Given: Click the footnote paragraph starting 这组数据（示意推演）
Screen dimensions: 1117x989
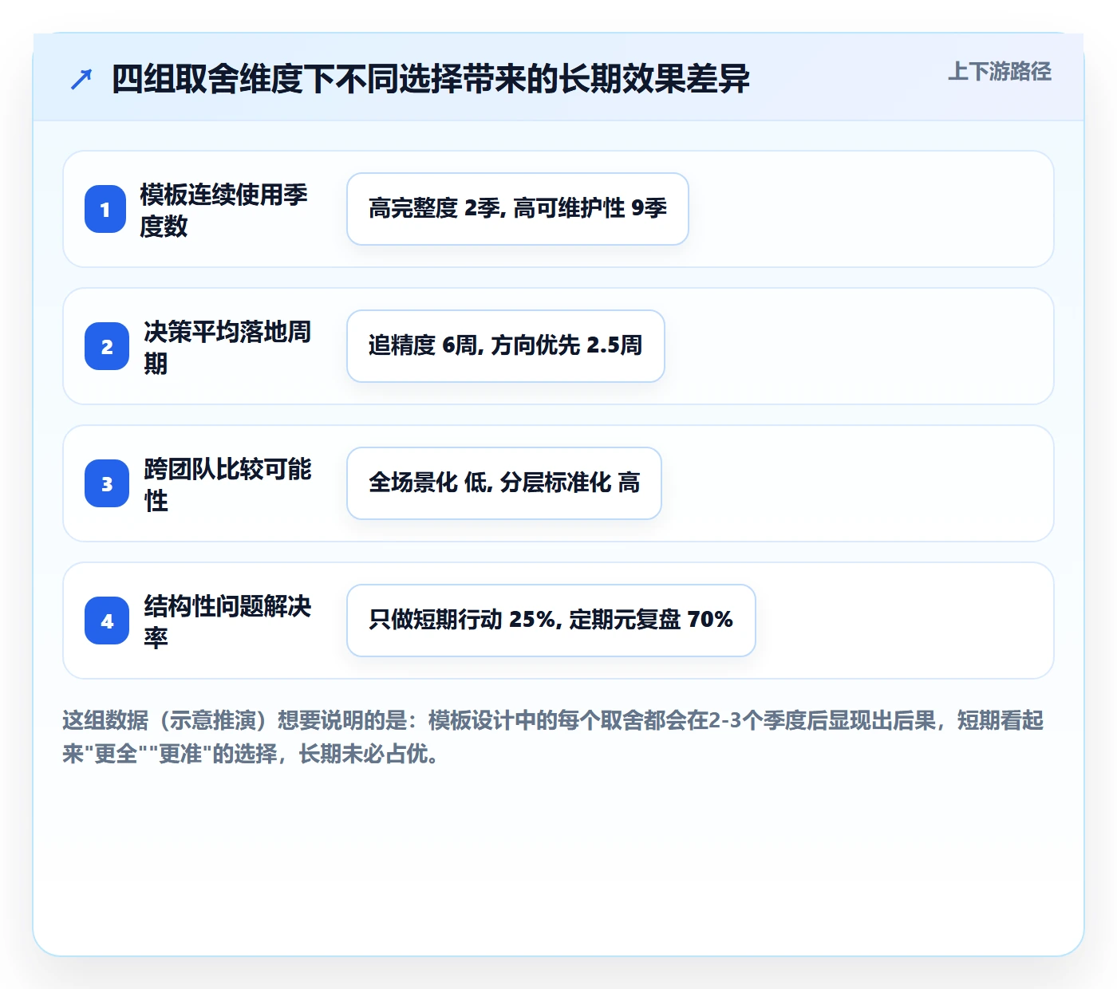Looking at the screenshot, I should [x=554, y=737].
